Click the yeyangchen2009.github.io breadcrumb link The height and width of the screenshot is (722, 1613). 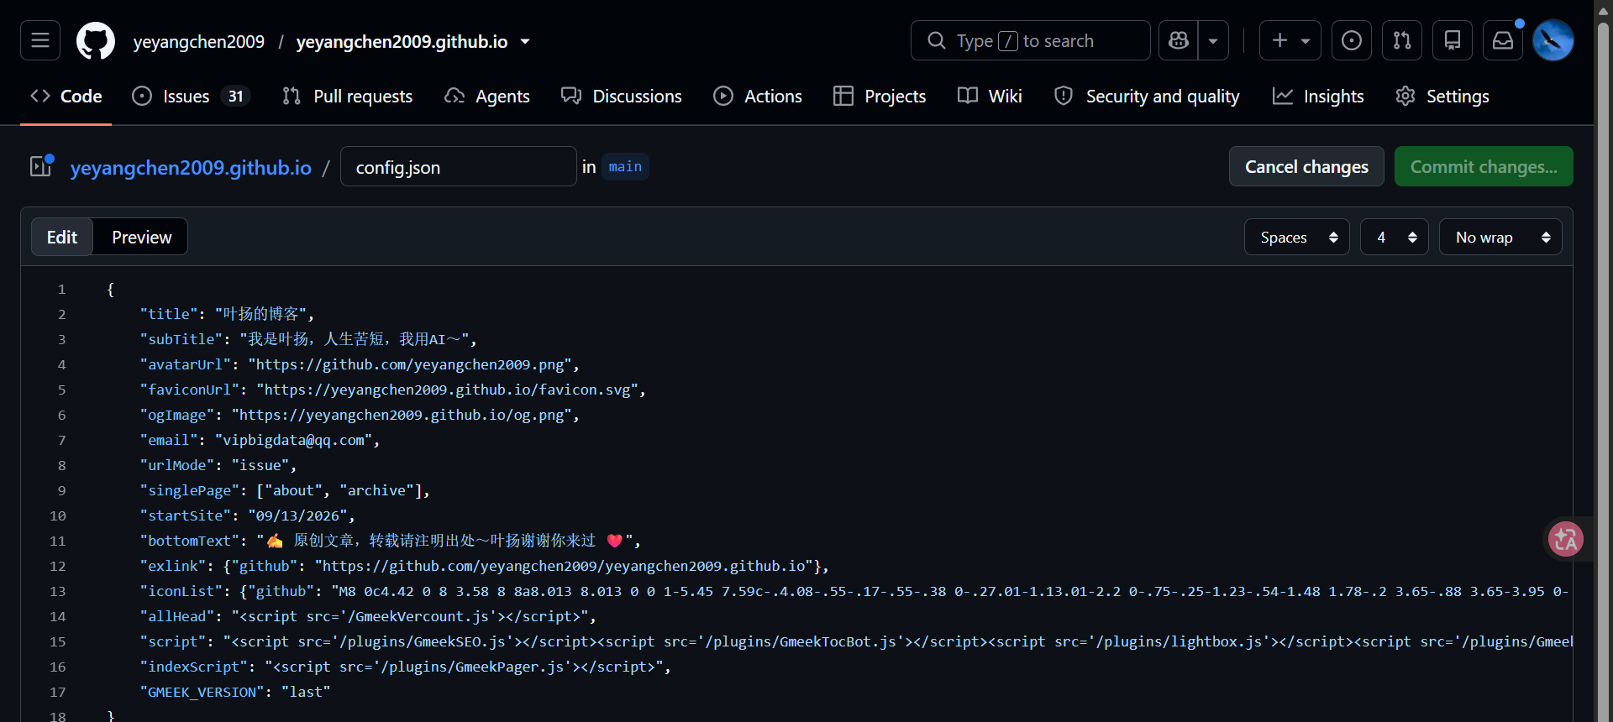191,168
